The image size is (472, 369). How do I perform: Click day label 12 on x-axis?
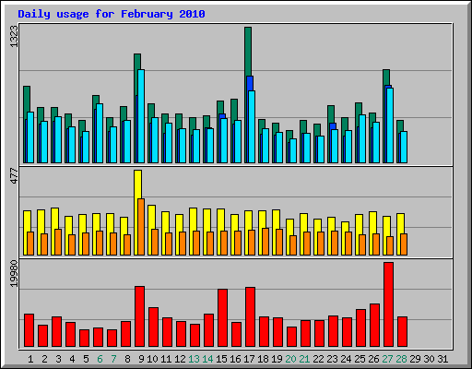(180, 359)
